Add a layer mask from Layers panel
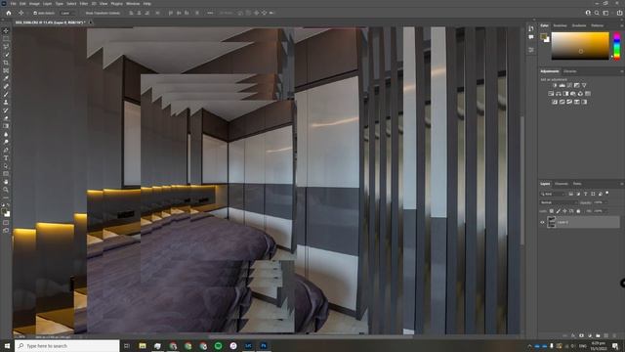 click(x=582, y=335)
